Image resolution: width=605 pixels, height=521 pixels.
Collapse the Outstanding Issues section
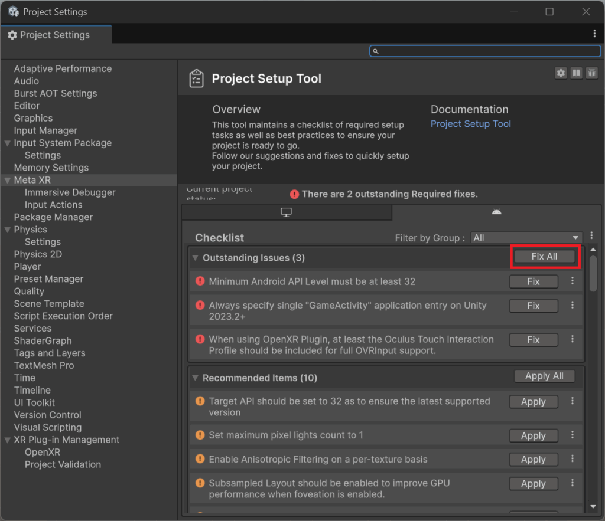[x=195, y=258]
